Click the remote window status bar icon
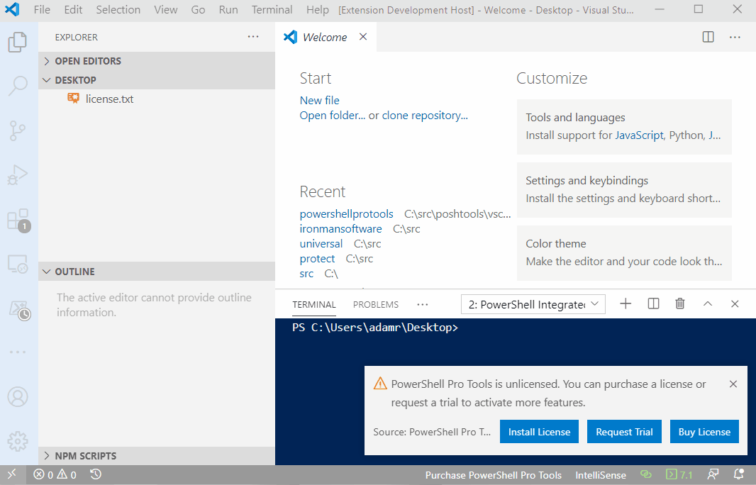 (11, 475)
